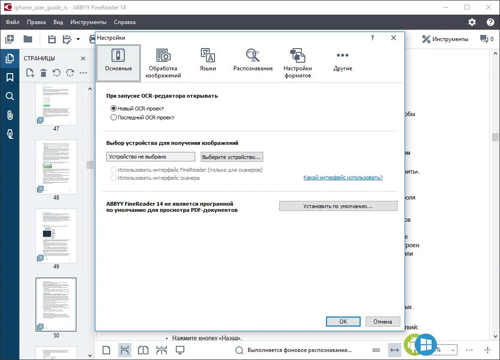Viewport: 500px width, 360px height.
Task: Open pages panel more options dots
Action: coord(83,73)
